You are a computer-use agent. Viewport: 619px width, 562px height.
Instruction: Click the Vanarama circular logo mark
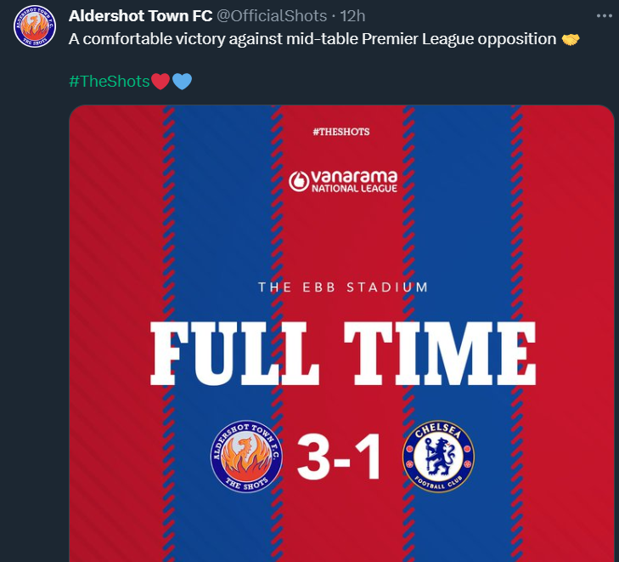point(298,180)
